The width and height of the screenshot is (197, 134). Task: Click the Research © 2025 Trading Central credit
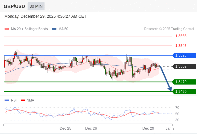click(169, 29)
